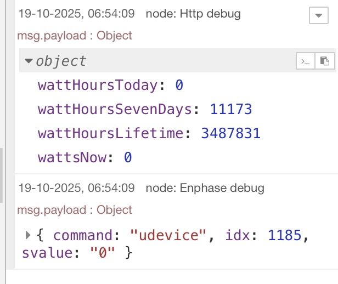Image resolution: width=338 pixels, height=284 pixels.
Task: Collapse the object tree in Http debug
Action: [x=29, y=61]
